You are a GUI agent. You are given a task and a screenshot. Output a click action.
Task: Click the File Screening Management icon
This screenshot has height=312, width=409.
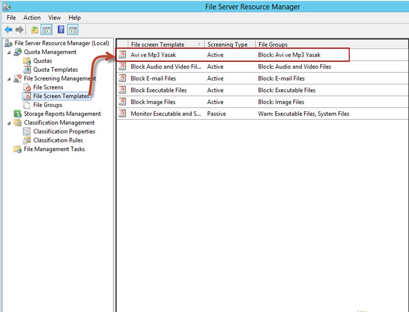[x=18, y=78]
